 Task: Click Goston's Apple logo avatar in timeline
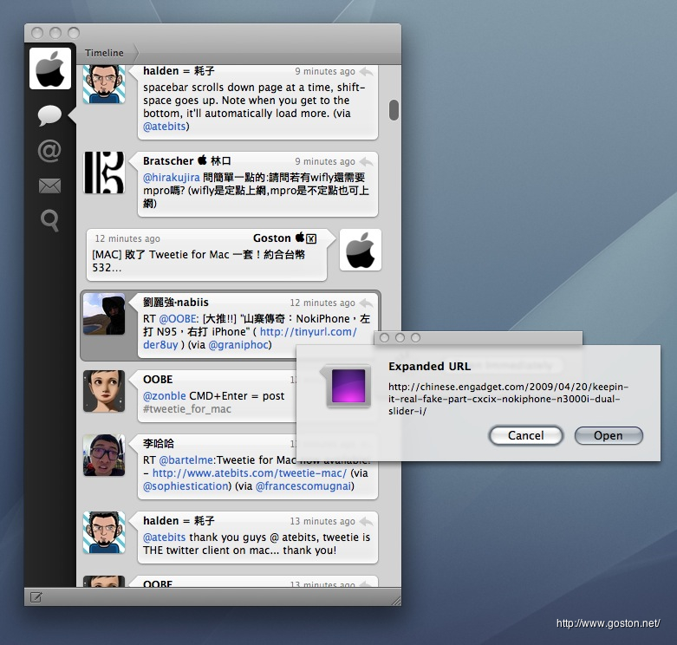click(x=361, y=250)
